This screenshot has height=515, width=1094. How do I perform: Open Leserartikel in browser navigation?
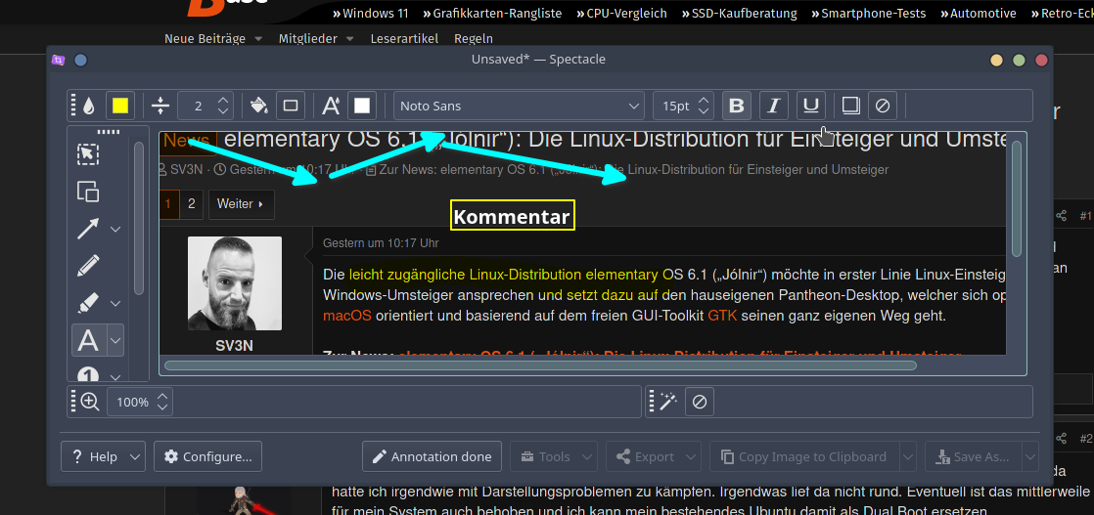[x=404, y=39]
